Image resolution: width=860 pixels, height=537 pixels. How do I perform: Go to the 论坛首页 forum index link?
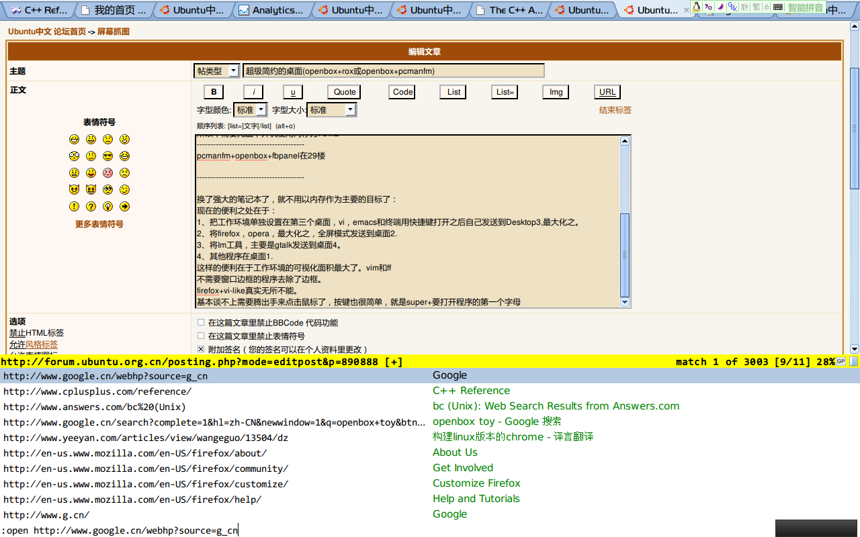coord(70,32)
